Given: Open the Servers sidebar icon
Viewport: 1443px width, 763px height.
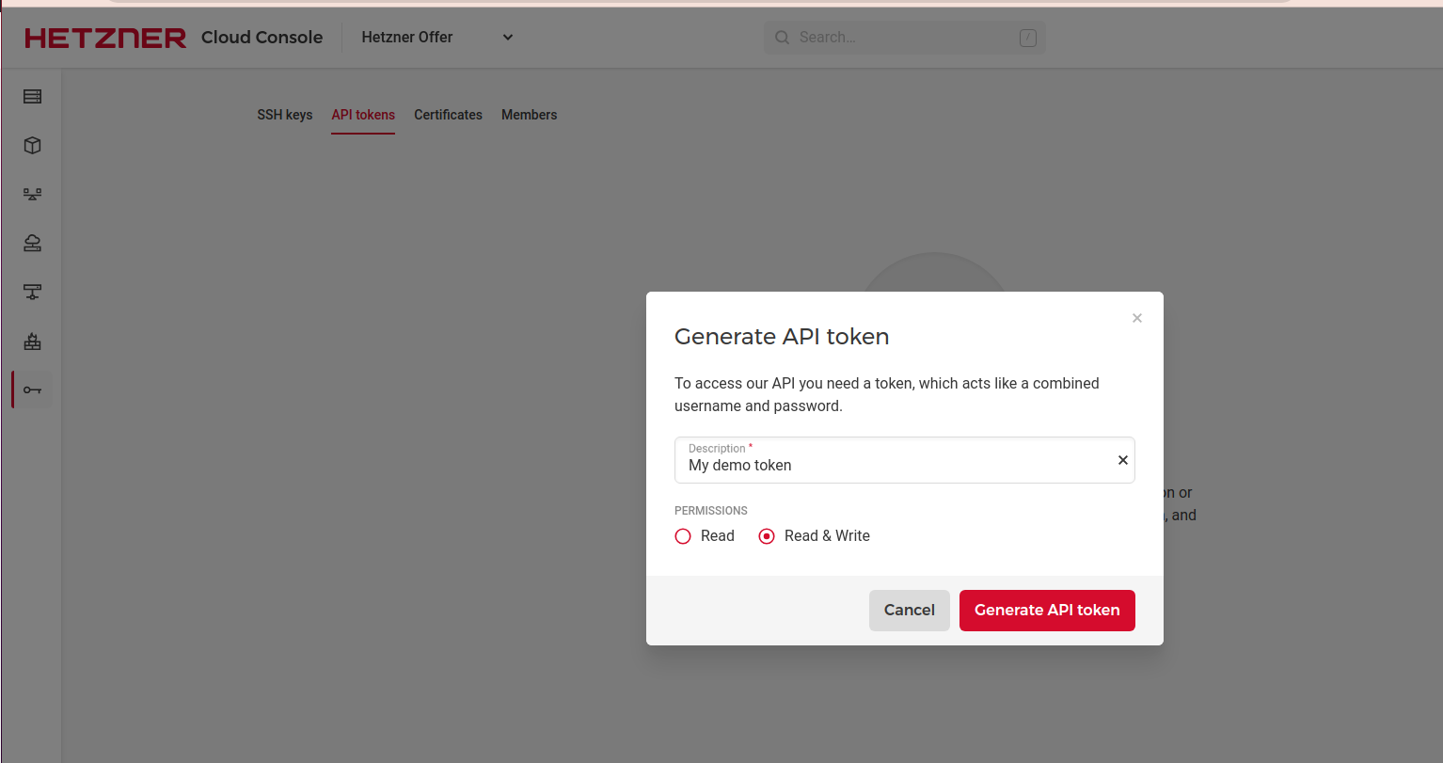Looking at the screenshot, I should pyautogui.click(x=33, y=96).
